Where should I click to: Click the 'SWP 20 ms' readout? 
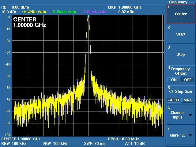coord(95,144)
